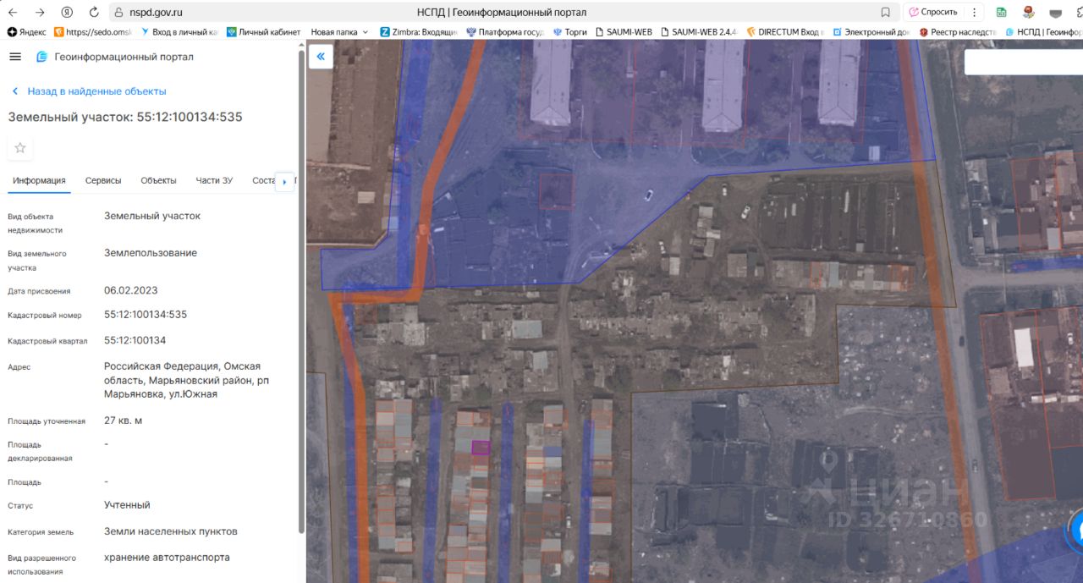Open the extensions puzzle icon

(1079, 13)
